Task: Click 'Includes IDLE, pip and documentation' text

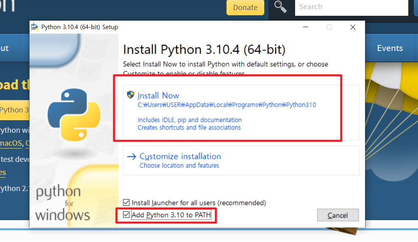Action: (190, 120)
